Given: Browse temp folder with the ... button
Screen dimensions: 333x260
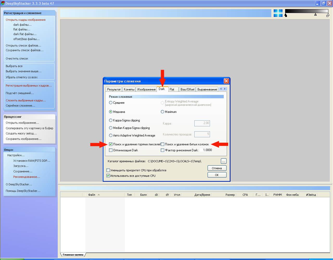Looking at the screenshot, I should click(x=223, y=161).
